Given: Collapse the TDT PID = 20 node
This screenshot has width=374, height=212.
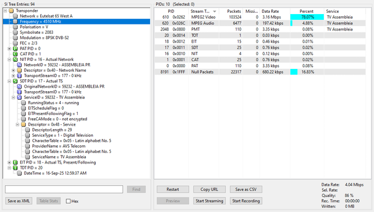Looking at the screenshot, I should pos(9,168).
